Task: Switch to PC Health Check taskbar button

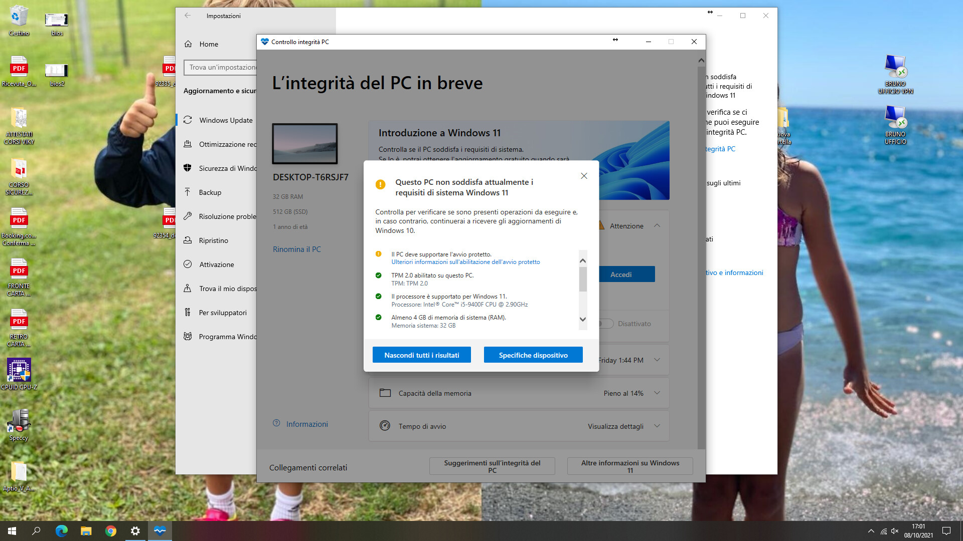Action: click(x=159, y=531)
